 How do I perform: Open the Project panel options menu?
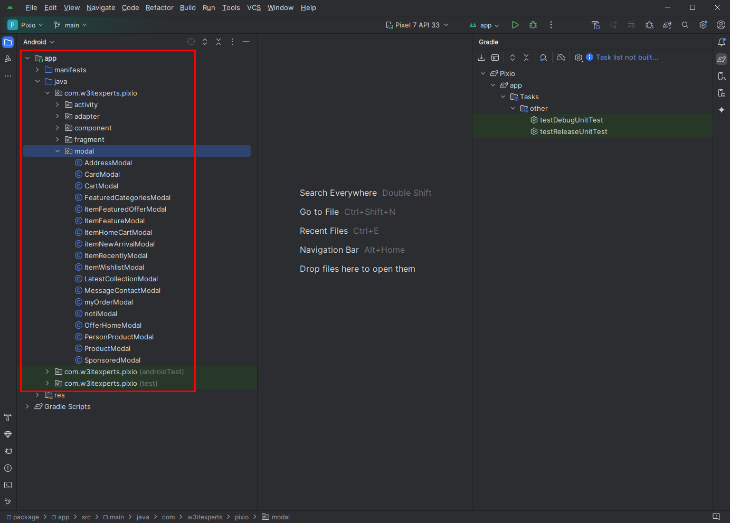coord(232,42)
